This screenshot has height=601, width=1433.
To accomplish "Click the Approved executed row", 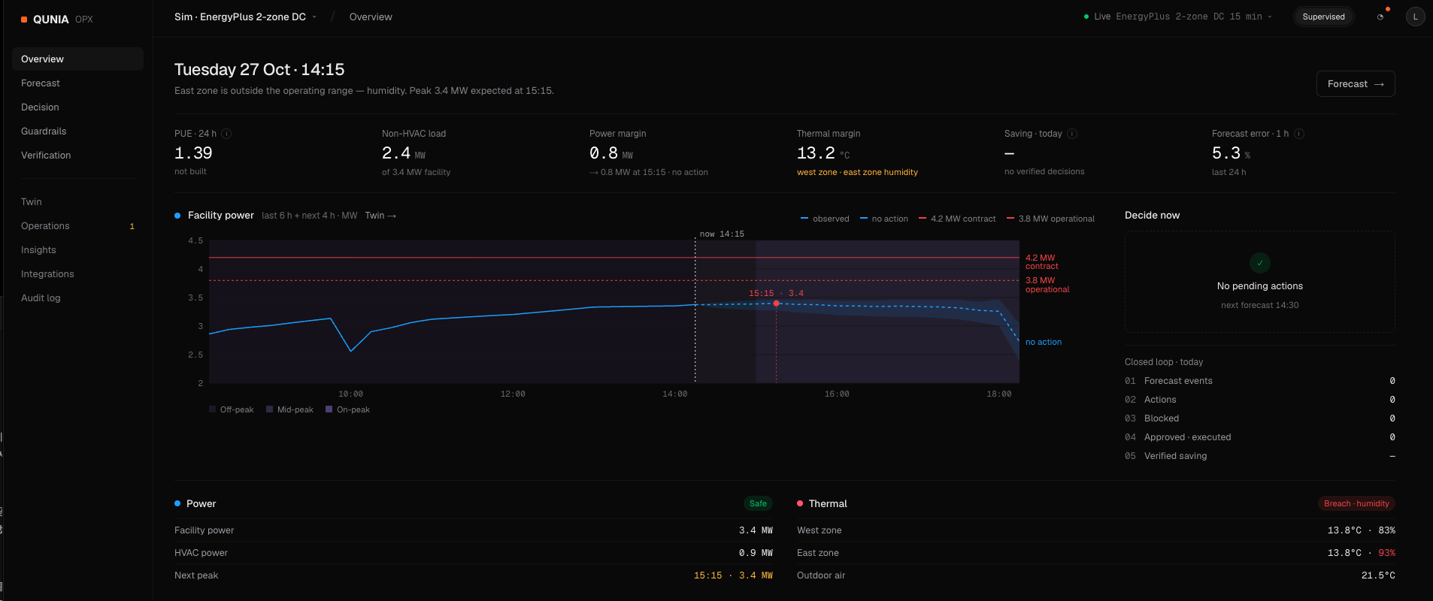I will [1260, 437].
